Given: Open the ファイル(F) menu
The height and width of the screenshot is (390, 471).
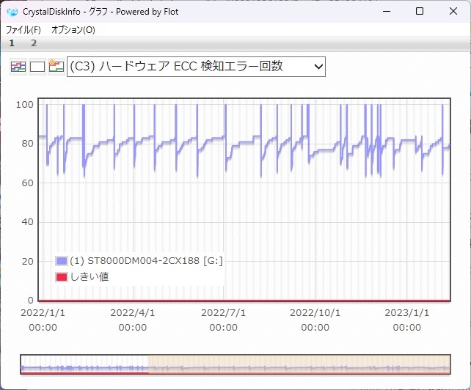Looking at the screenshot, I should tap(23, 30).
